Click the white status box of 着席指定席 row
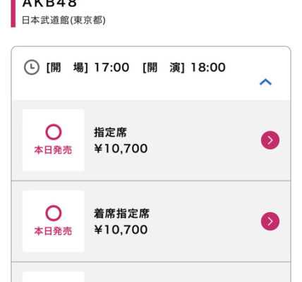The height and width of the screenshot is (282, 302). (x=54, y=221)
